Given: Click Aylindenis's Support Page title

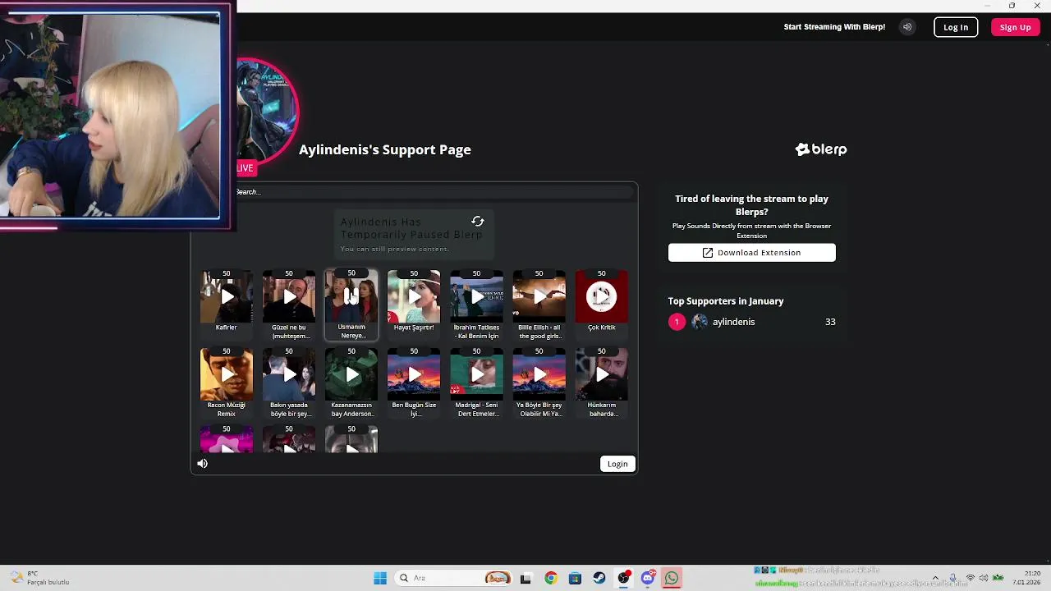Looking at the screenshot, I should pos(385,149).
